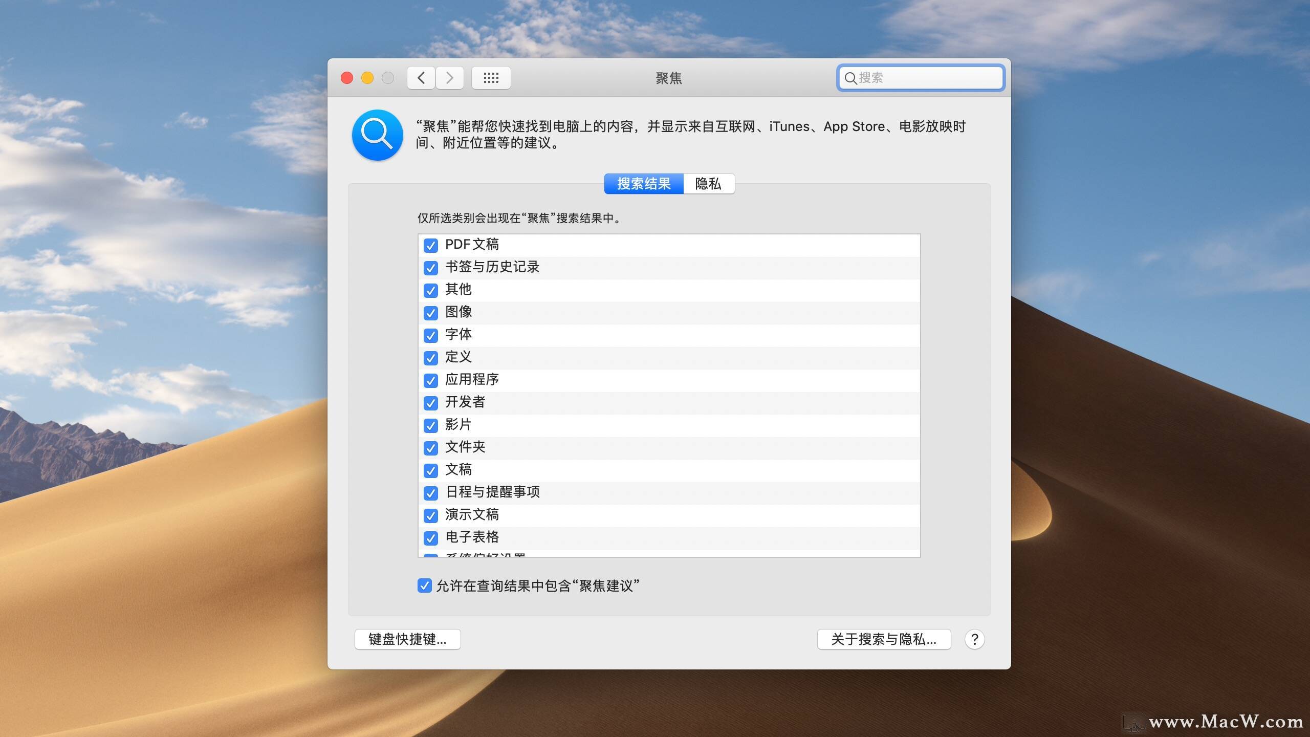Toggle the 文件夹 checkbox
The image size is (1310, 737).
(x=431, y=448)
